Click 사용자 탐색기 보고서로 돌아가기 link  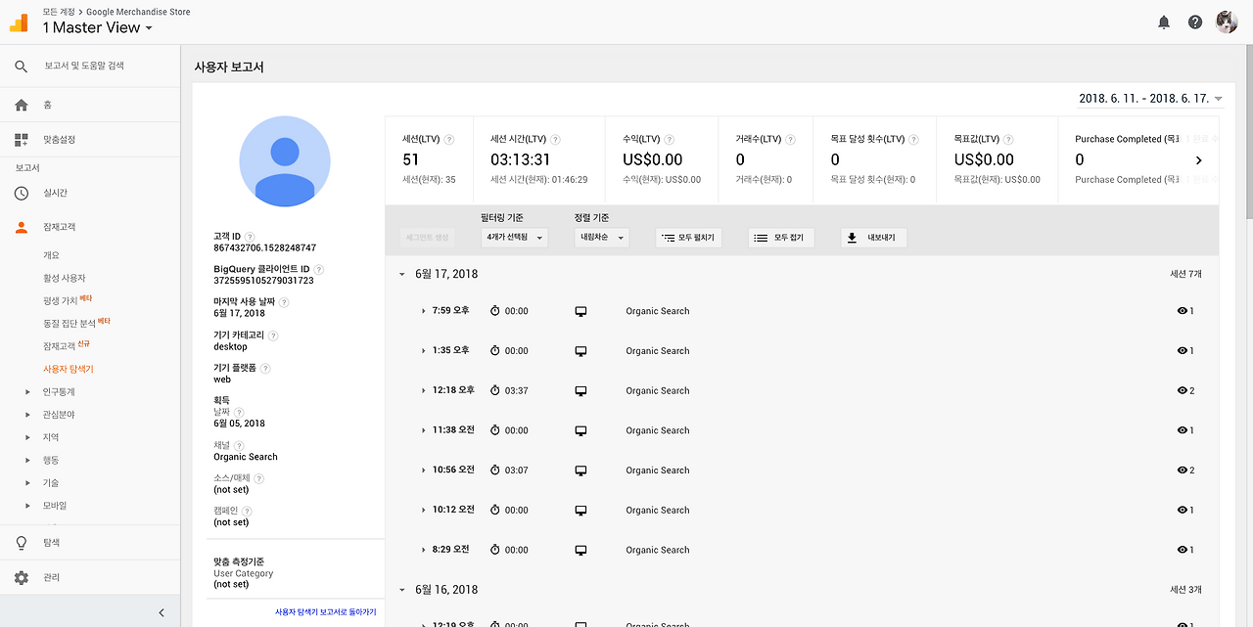coord(325,612)
